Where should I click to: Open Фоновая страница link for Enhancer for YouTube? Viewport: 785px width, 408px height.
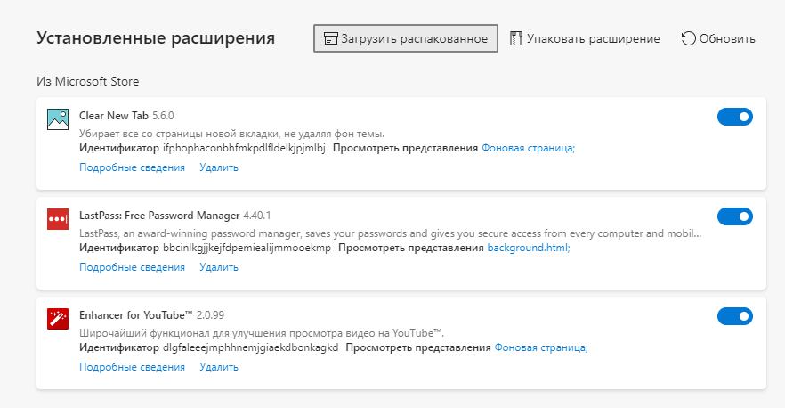541,347
